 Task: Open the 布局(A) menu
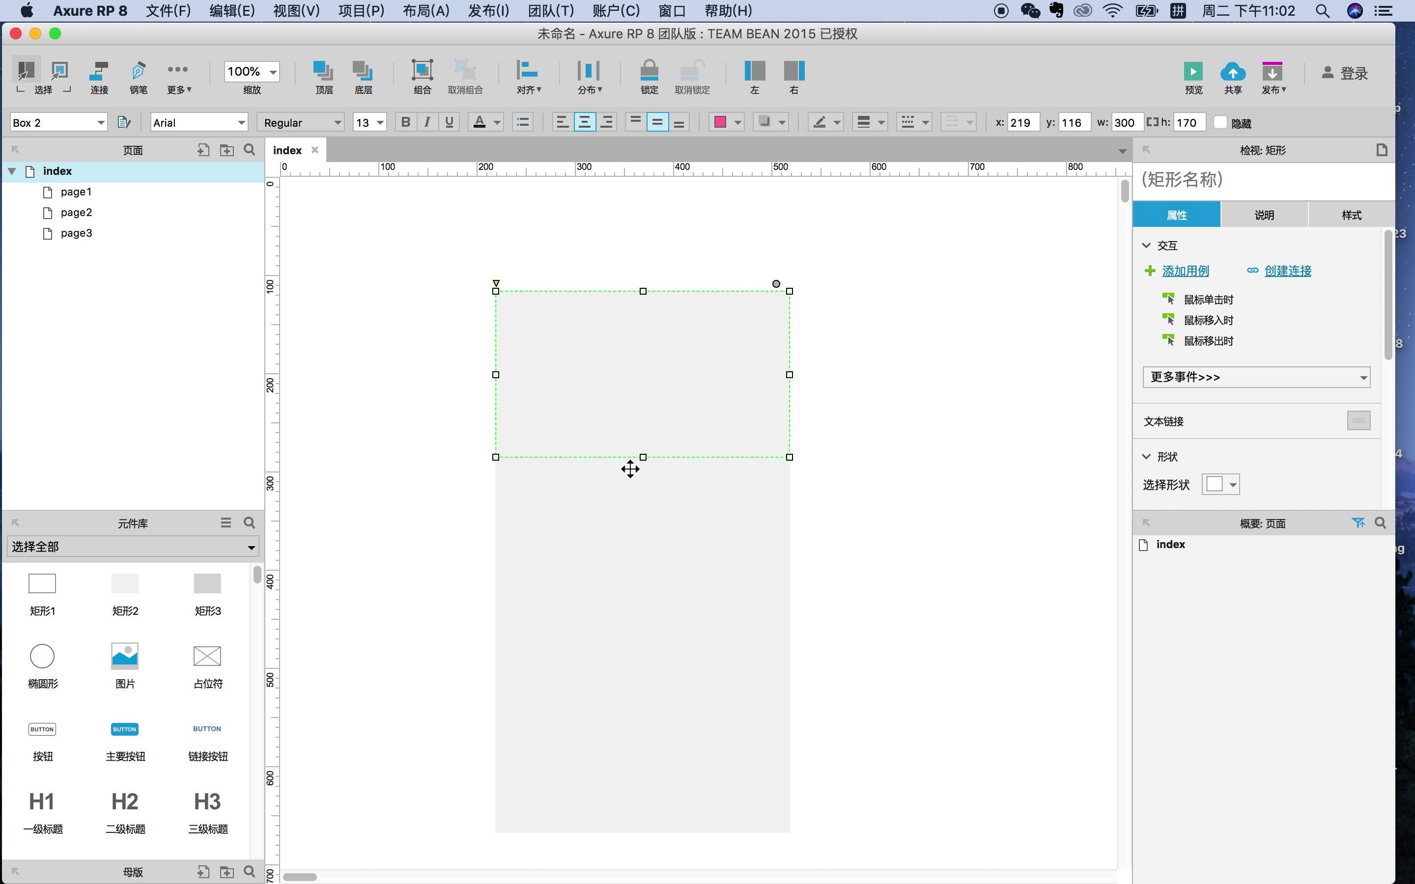tap(425, 10)
